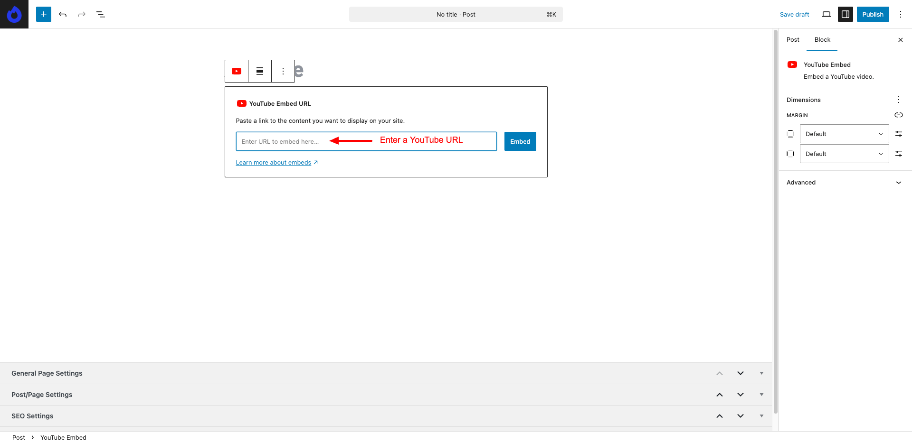Open the editor options menu
The height and width of the screenshot is (443, 912).
[x=901, y=14]
